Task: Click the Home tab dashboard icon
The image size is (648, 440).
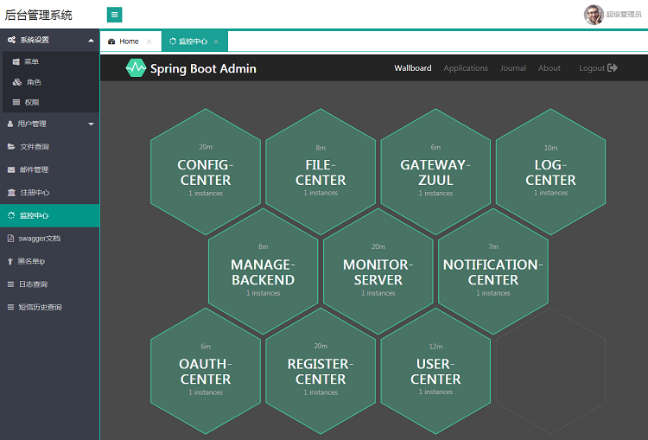Action: point(111,41)
